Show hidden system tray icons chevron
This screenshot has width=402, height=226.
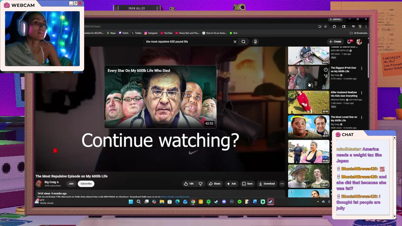[318, 202]
